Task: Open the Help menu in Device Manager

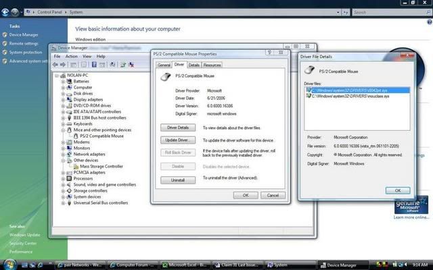Action: 101,56
